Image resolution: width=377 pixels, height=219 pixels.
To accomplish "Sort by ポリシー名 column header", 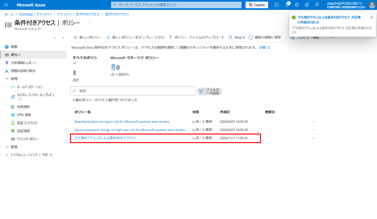I will [x=82, y=112].
